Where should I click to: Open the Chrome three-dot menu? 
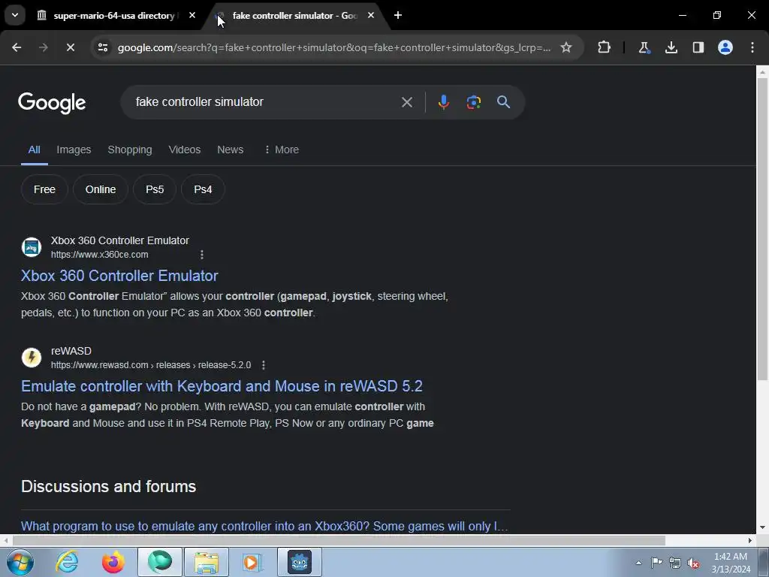click(x=752, y=47)
